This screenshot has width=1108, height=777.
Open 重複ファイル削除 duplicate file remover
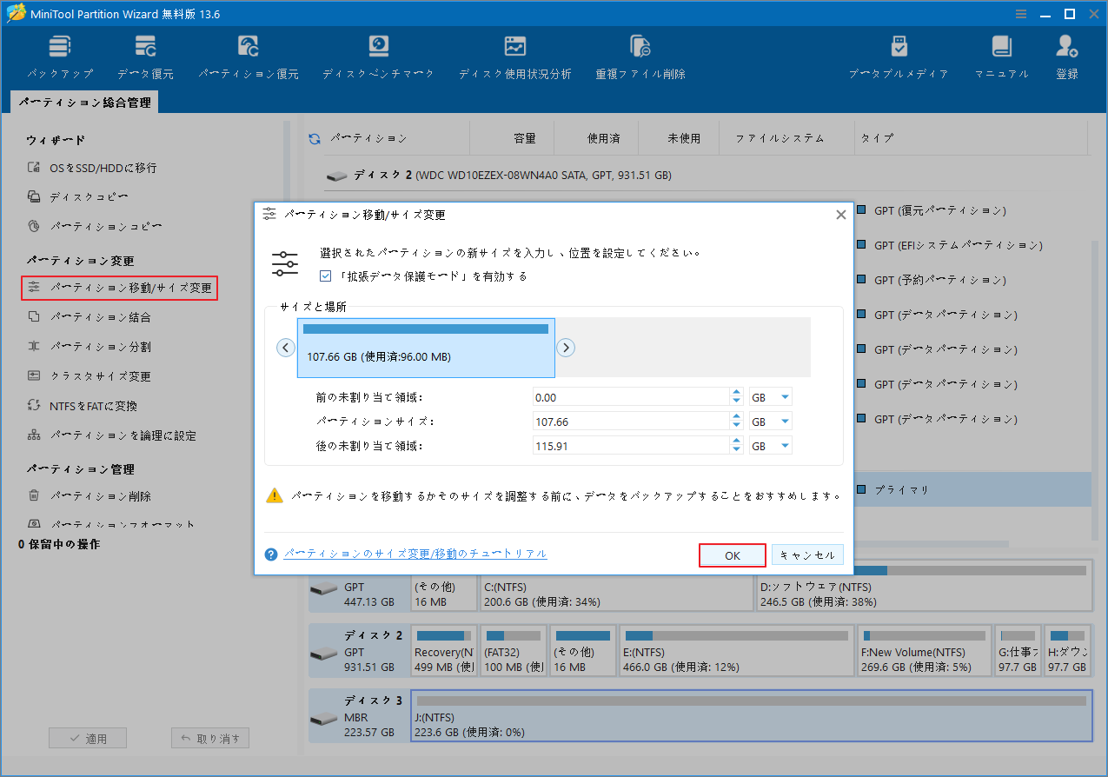(x=640, y=59)
